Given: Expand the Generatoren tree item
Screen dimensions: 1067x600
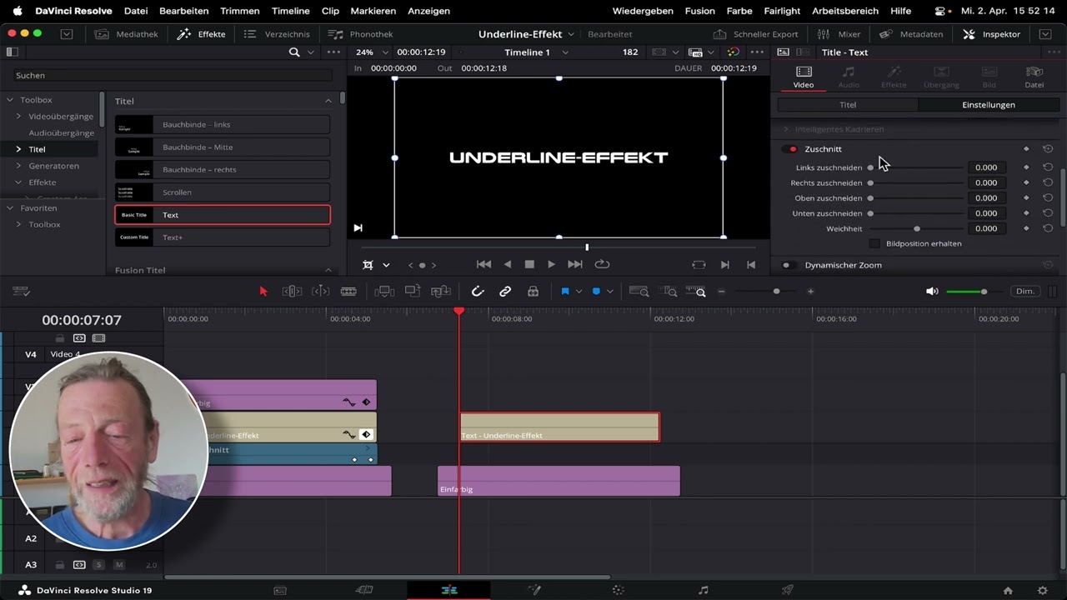Looking at the screenshot, I should tap(18, 166).
